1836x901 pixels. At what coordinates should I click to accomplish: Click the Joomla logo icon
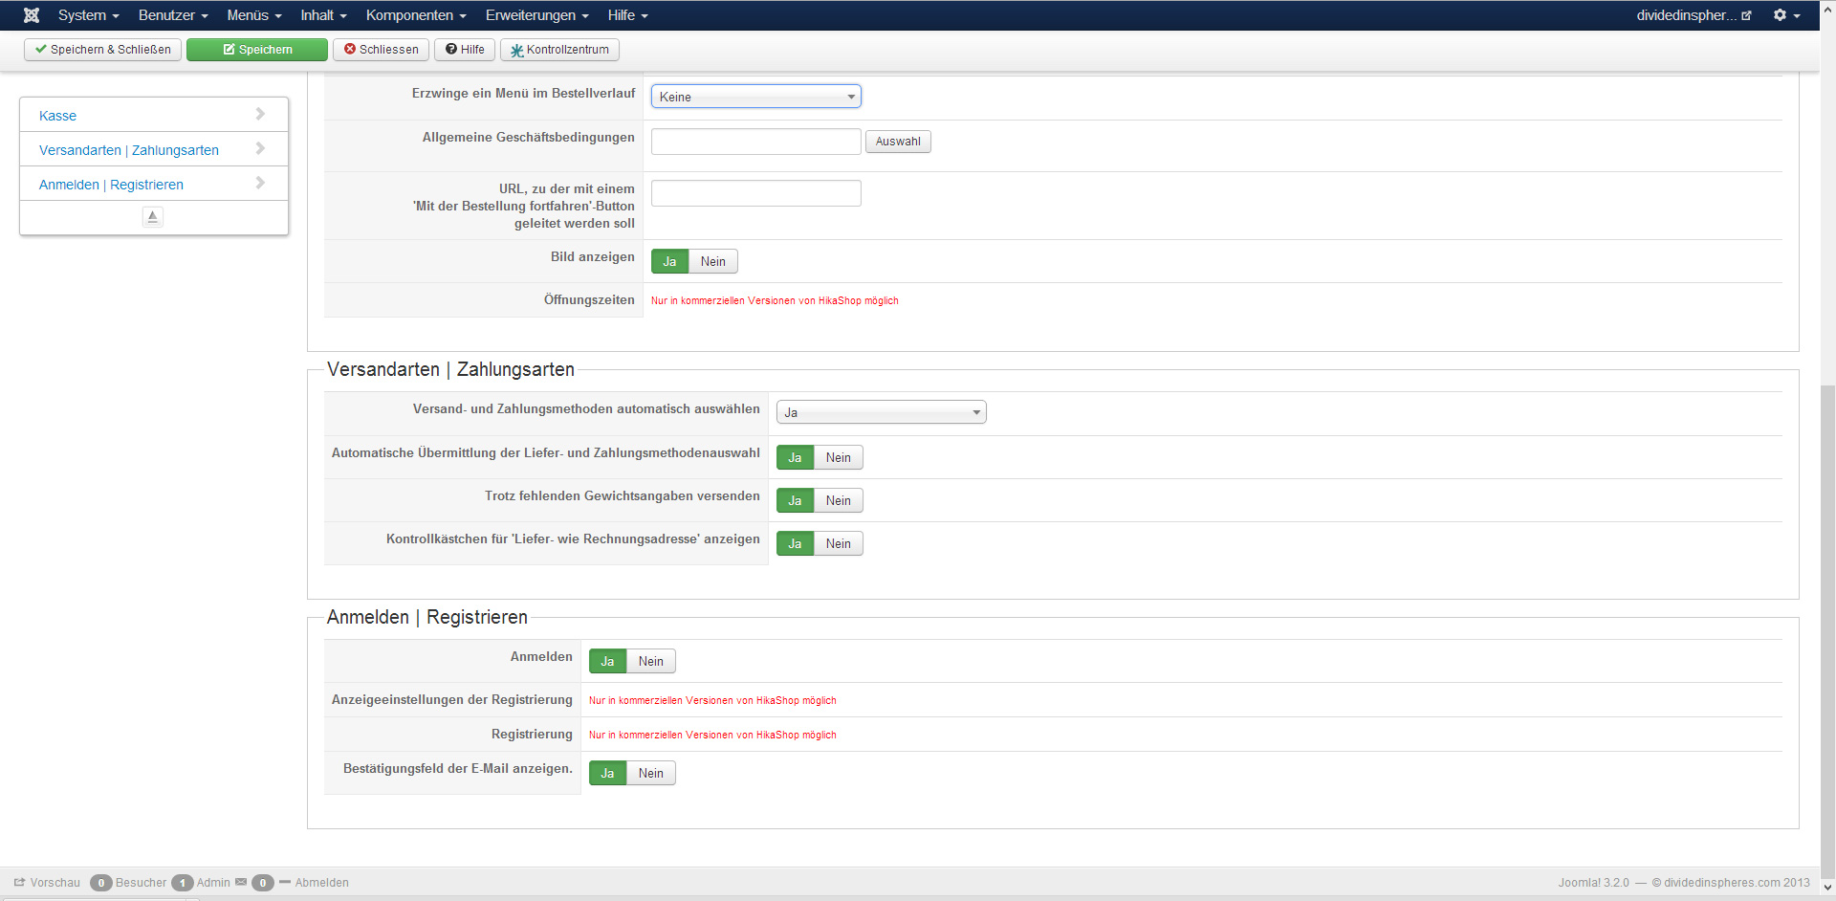tap(32, 15)
